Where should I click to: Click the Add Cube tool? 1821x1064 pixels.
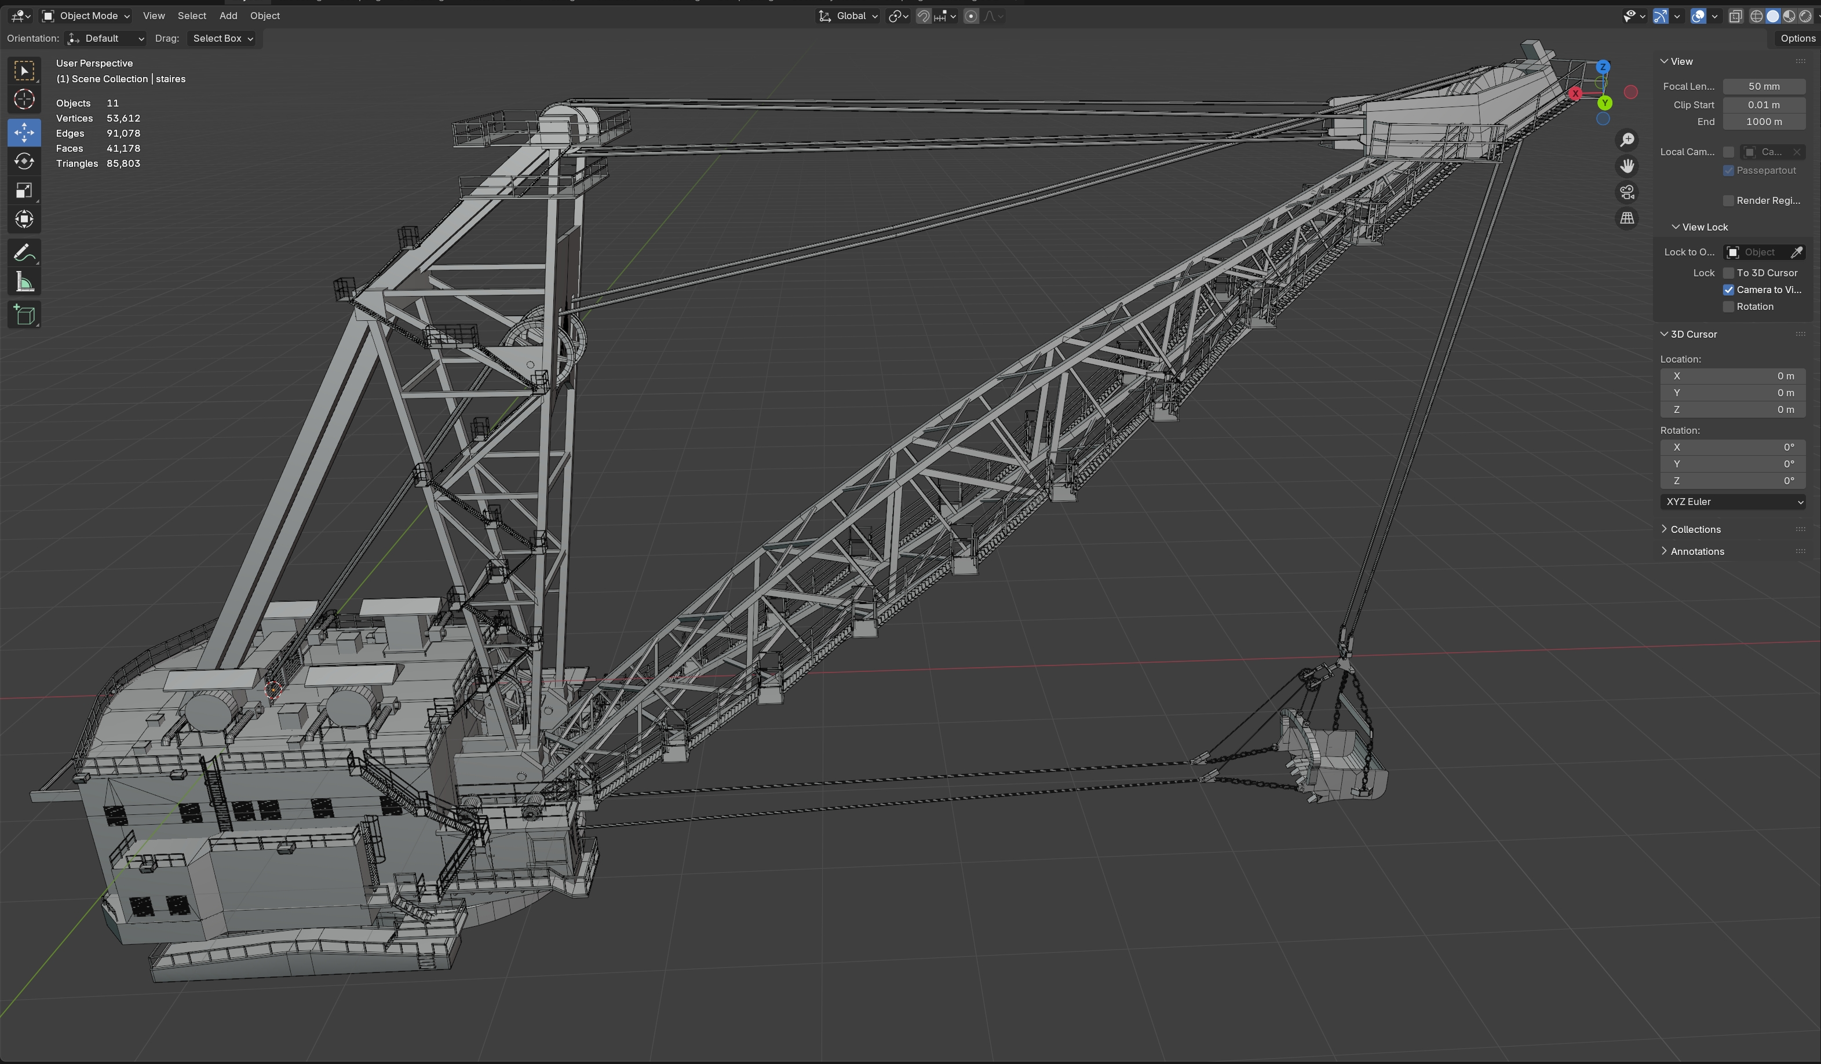[x=24, y=315]
